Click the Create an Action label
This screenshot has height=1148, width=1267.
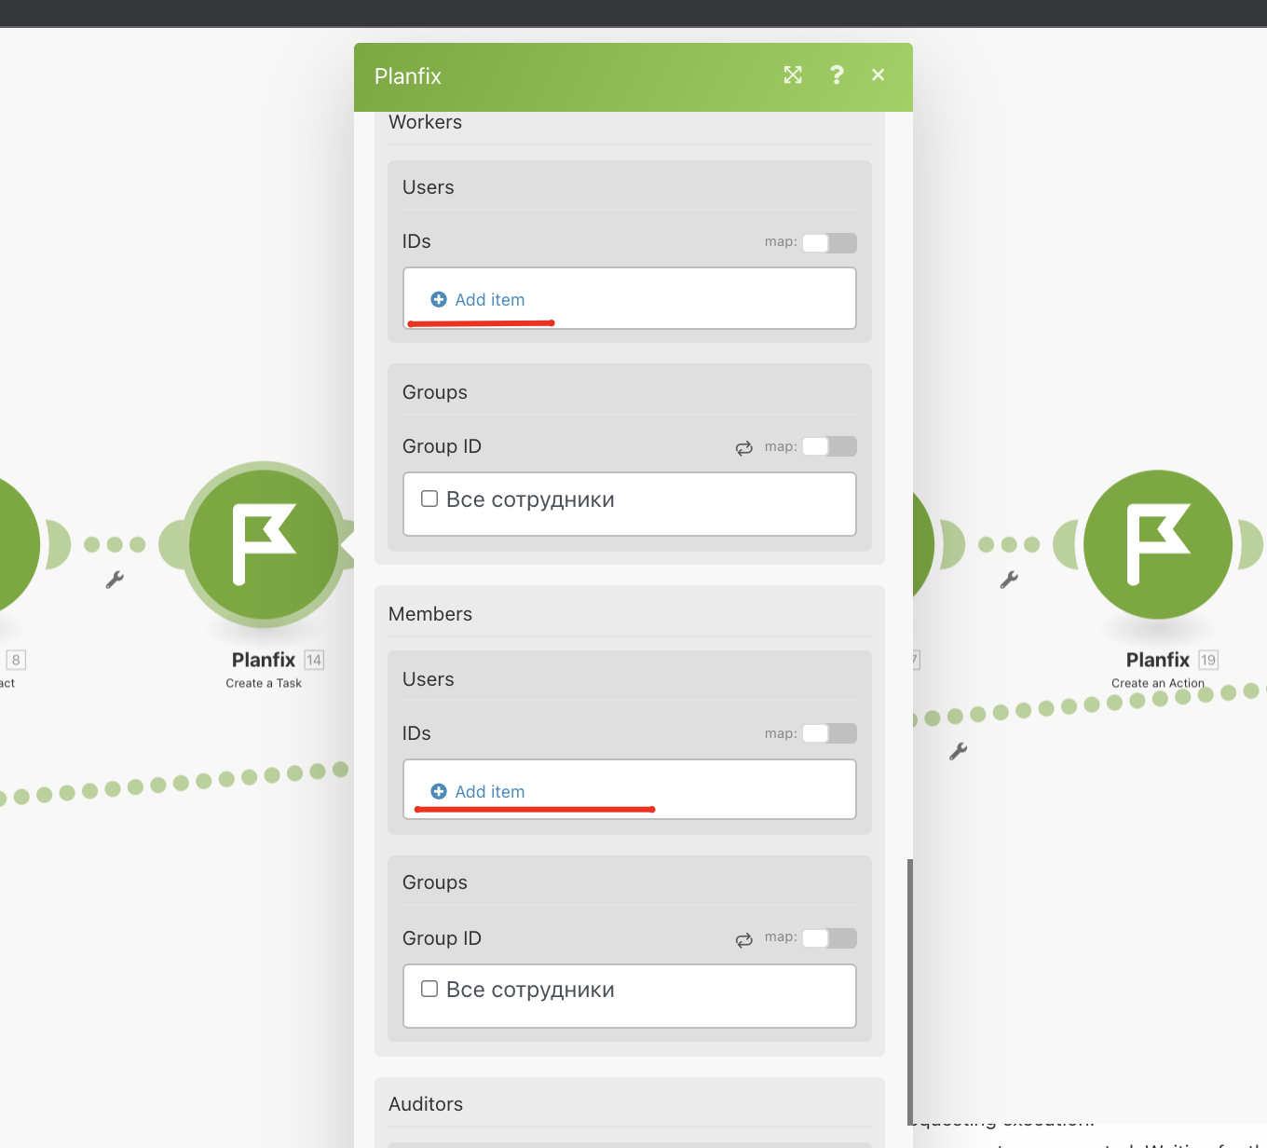1158,683
